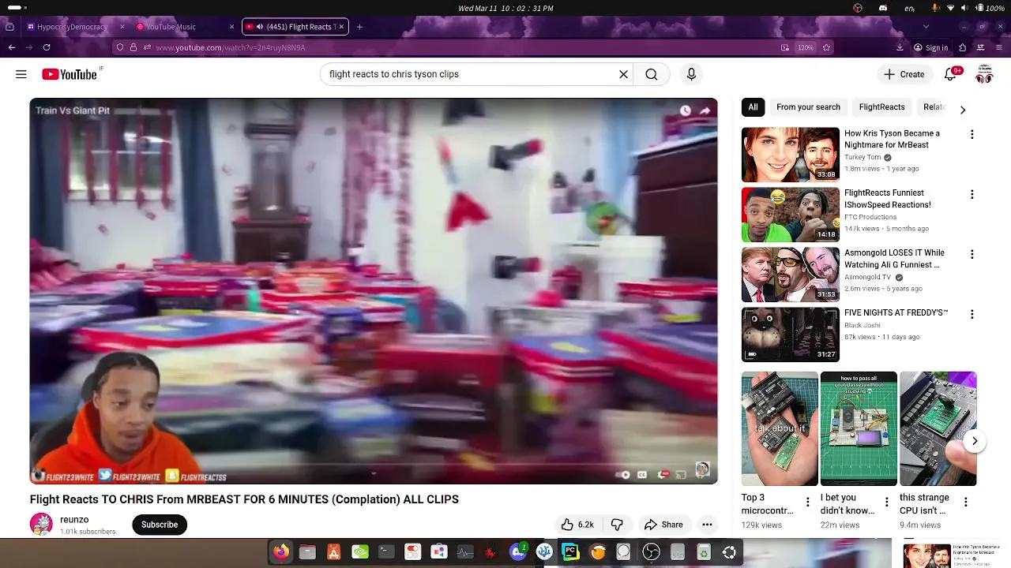This screenshot has height=568, width=1011.
Task: Open account avatar menu
Action: click(x=984, y=74)
